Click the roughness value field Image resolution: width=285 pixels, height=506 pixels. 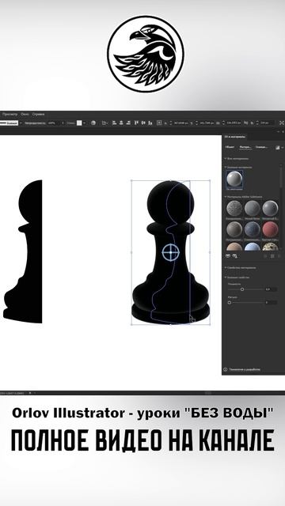(x=271, y=289)
